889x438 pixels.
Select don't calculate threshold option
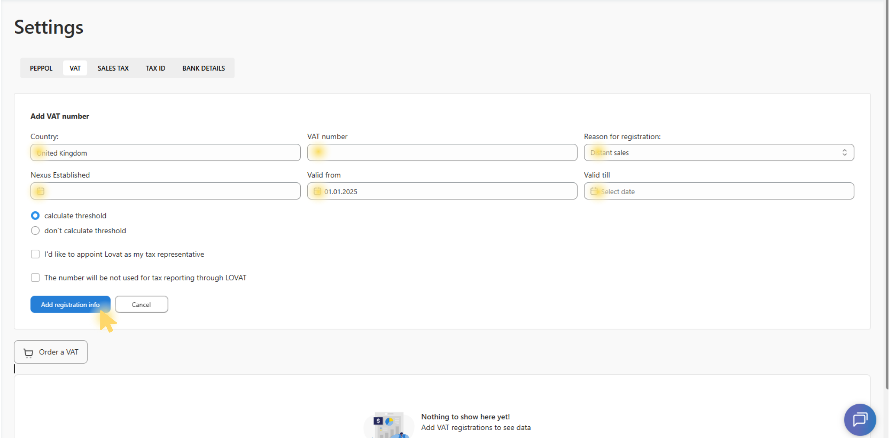(x=35, y=231)
